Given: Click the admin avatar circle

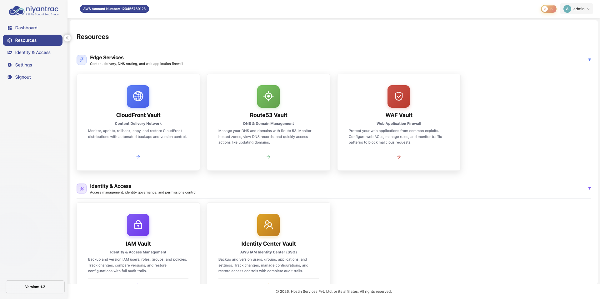Looking at the screenshot, I should click(567, 9).
